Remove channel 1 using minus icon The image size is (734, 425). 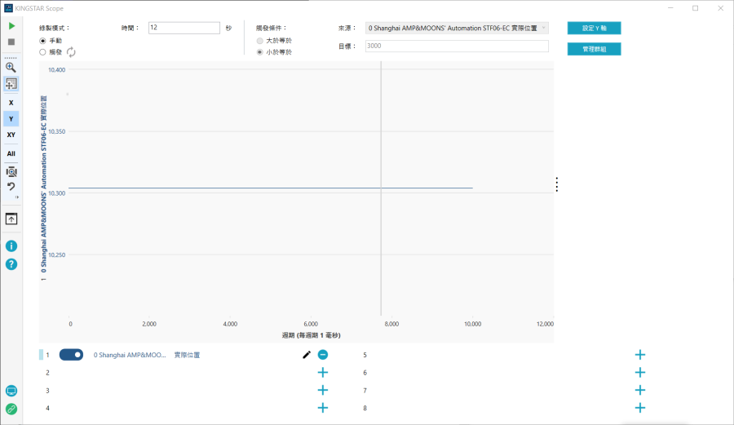pos(323,355)
